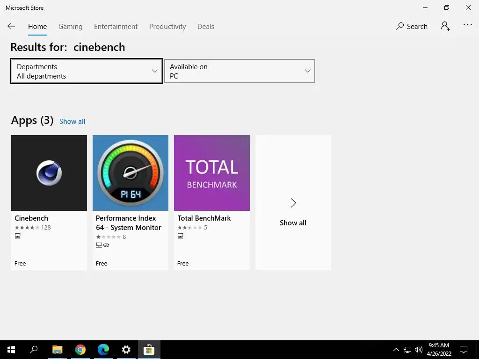Open the volume speaker tray icon
Image resolution: width=479 pixels, height=359 pixels.
point(419,350)
